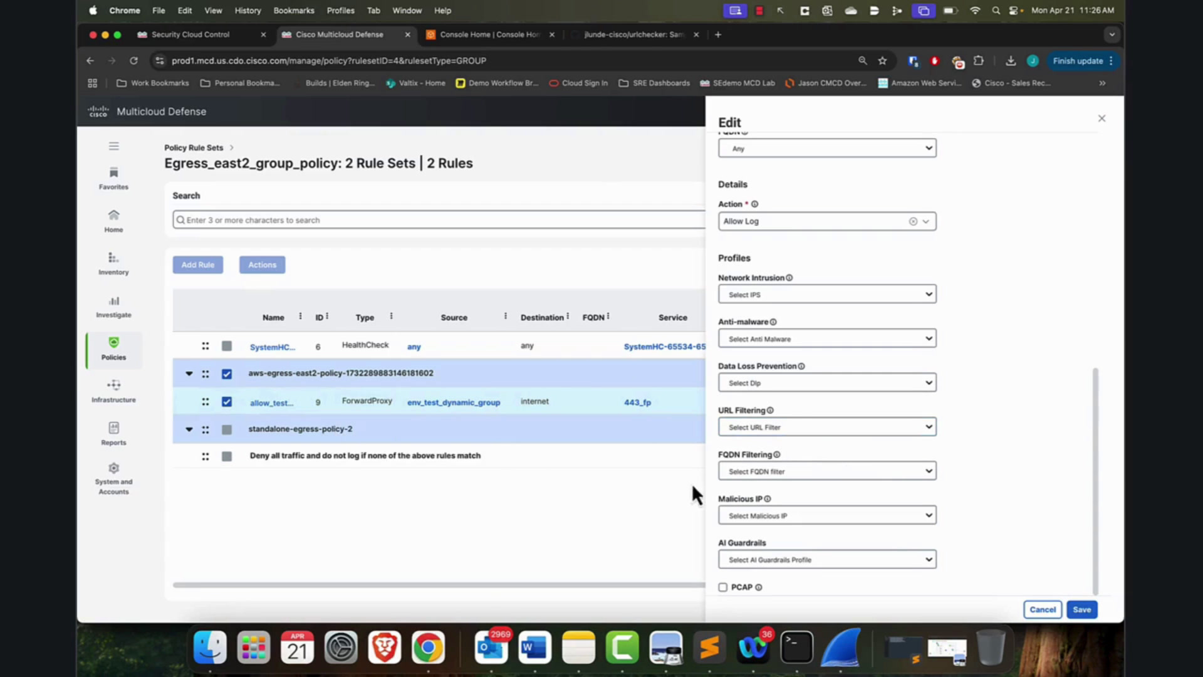This screenshot has width=1203, height=677.
Task: Enable the PCAP checkbox
Action: point(723,587)
